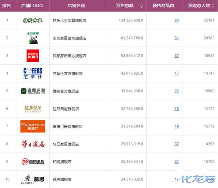Click presale total 32,763,350.0
Viewport: 218px width, 188px height.
(x=132, y=109)
